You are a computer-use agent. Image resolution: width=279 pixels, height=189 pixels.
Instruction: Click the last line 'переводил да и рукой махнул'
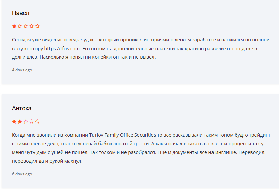coord(47,161)
